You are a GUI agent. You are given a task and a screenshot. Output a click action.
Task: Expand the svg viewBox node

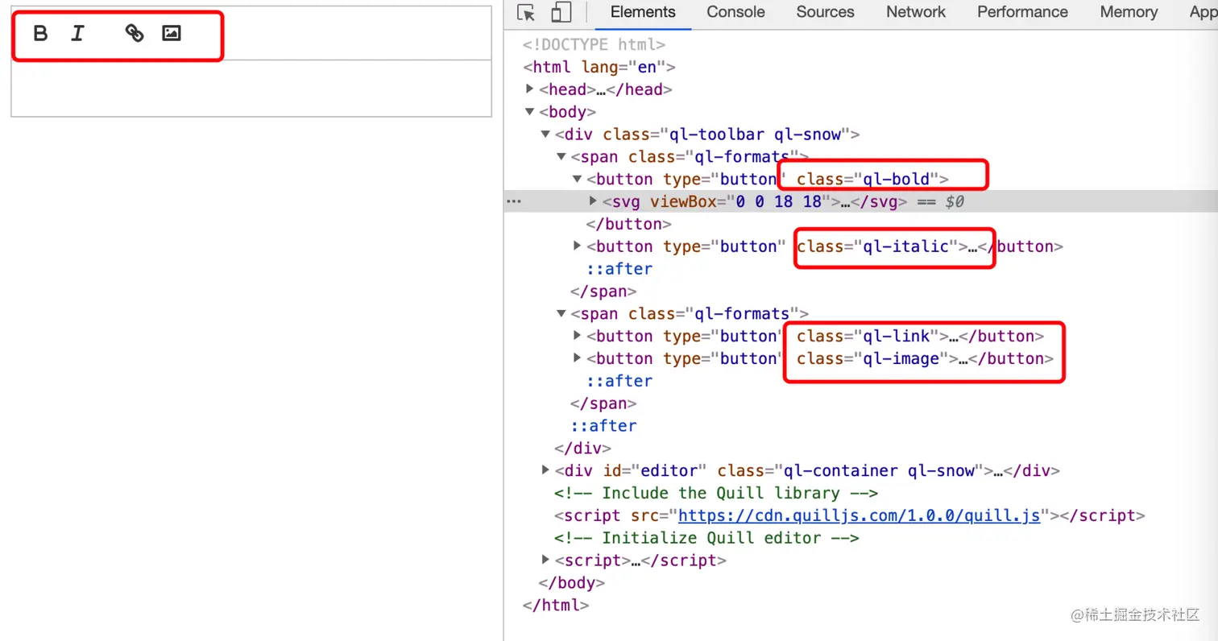click(x=594, y=201)
